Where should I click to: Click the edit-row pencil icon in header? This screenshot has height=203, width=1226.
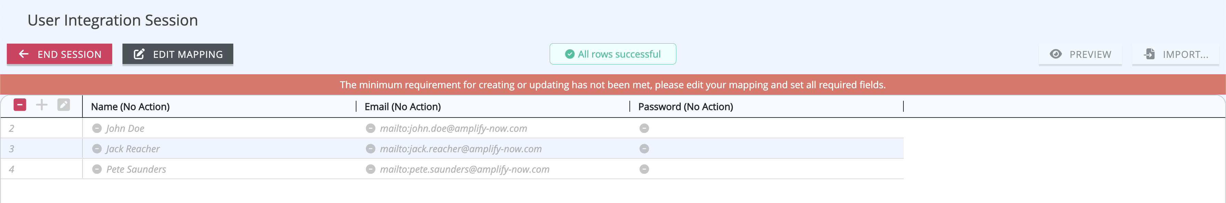tap(64, 105)
